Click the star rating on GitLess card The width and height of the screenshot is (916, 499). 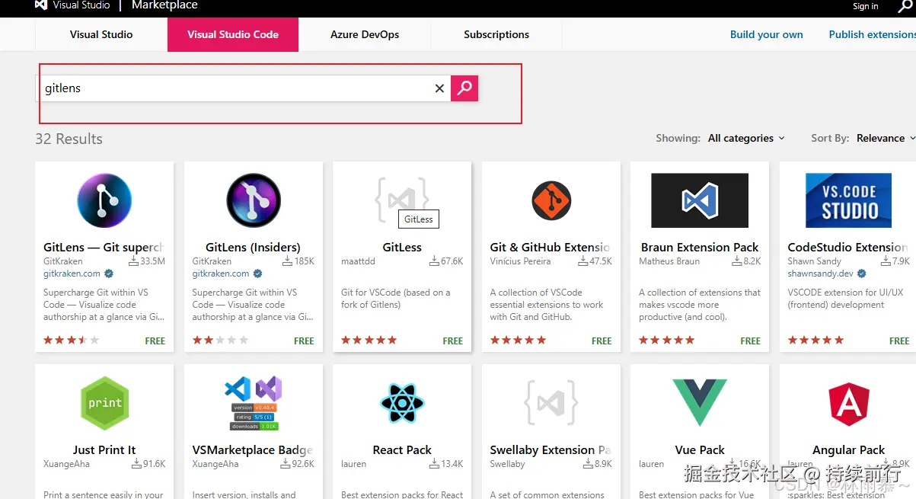(369, 341)
